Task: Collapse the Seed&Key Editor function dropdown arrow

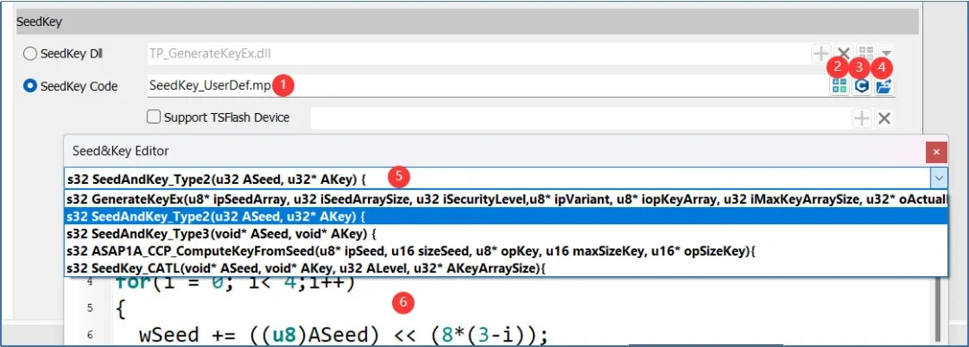Action: tap(938, 178)
